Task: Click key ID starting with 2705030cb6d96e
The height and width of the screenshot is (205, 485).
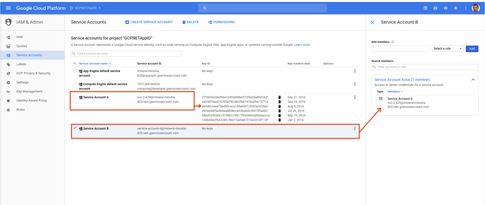Action: tap(235, 97)
